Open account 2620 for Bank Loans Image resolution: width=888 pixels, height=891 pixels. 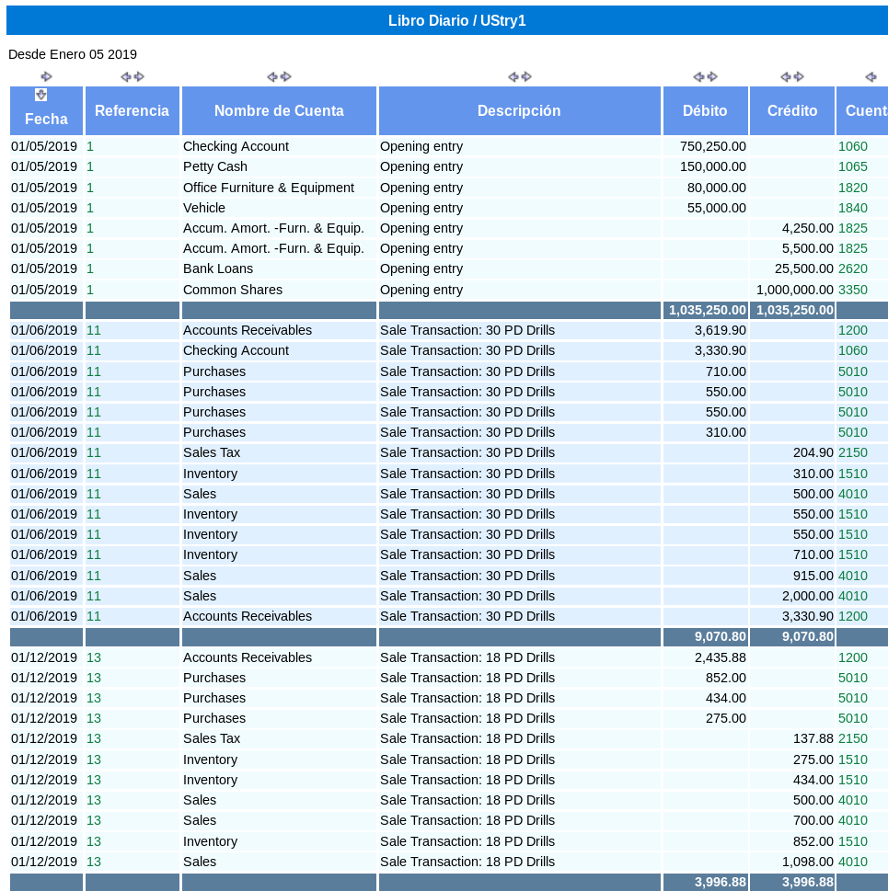tap(853, 268)
